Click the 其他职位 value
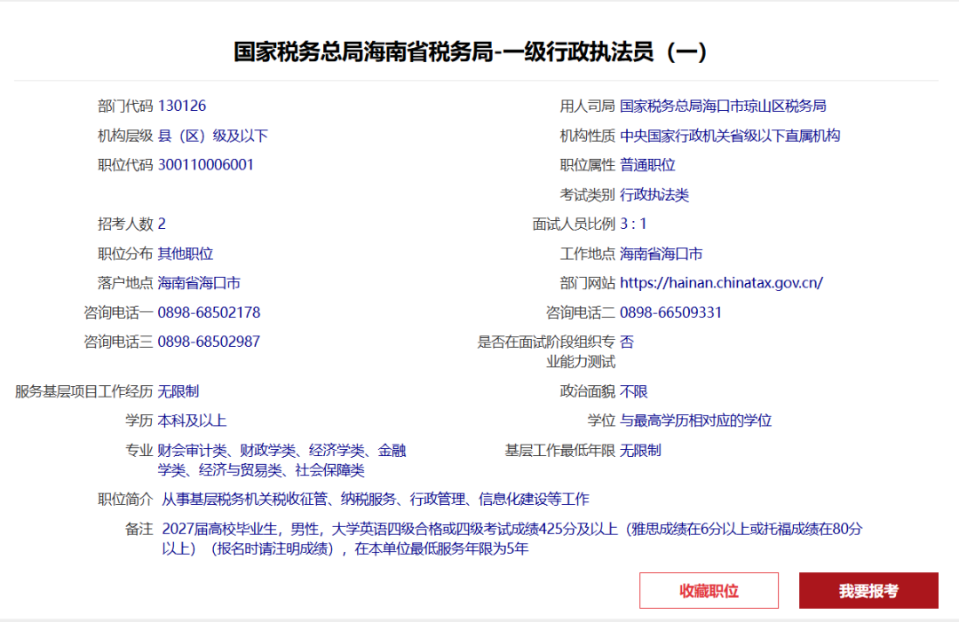The height and width of the screenshot is (622, 959). coord(186,254)
